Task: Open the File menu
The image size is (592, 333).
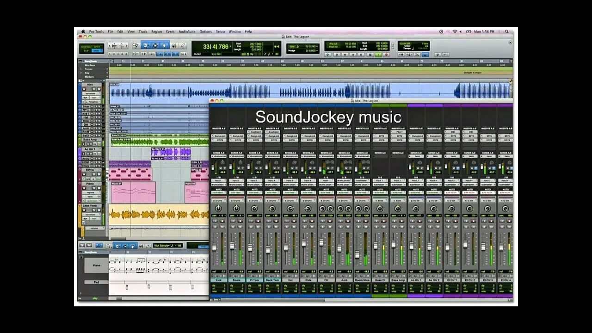Action: click(x=111, y=31)
